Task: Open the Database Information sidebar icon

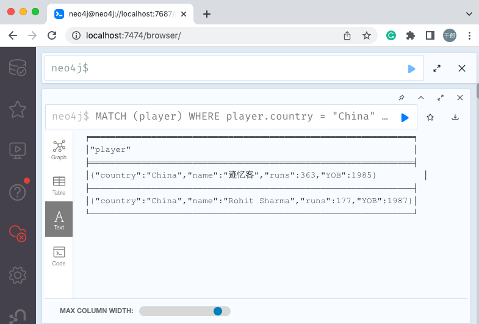Action: (18, 68)
